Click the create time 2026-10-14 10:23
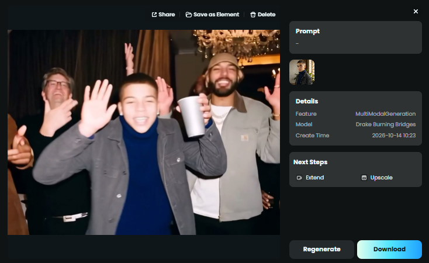Image resolution: width=429 pixels, height=263 pixels. 394,136
